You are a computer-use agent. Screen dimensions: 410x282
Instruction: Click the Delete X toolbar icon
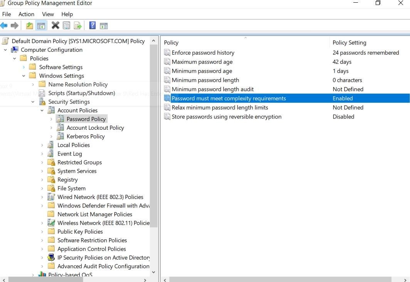point(55,25)
